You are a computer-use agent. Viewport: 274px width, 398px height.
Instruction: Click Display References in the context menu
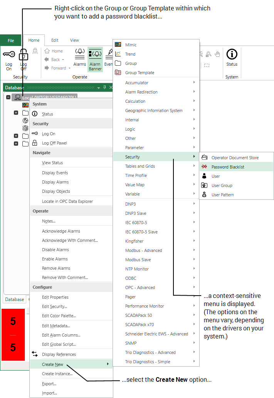[x=71, y=354]
